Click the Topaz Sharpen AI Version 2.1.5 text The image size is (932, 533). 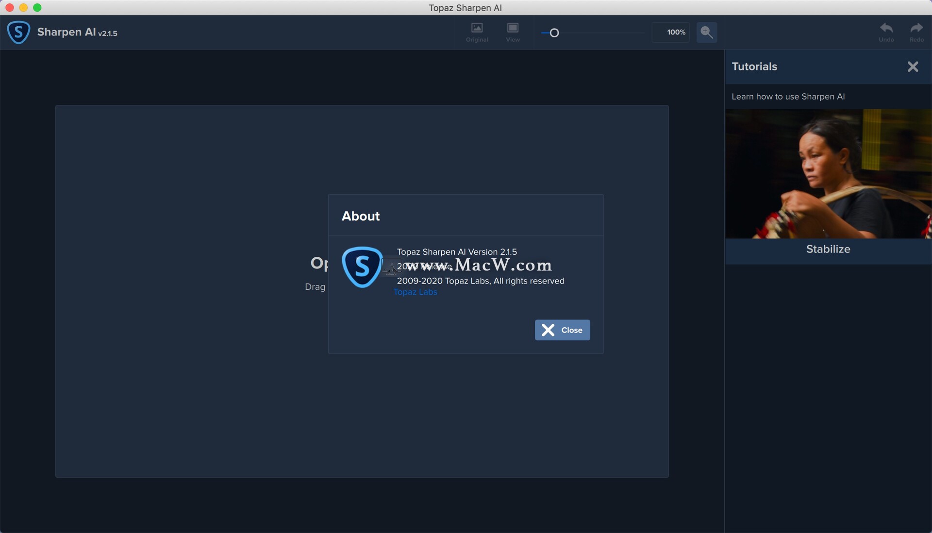[457, 252]
